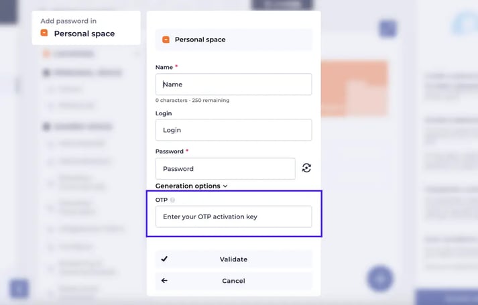Viewport: 478px width, 305px height.
Task: Click the checkmark icon on Validate
Action: pyautogui.click(x=164, y=259)
